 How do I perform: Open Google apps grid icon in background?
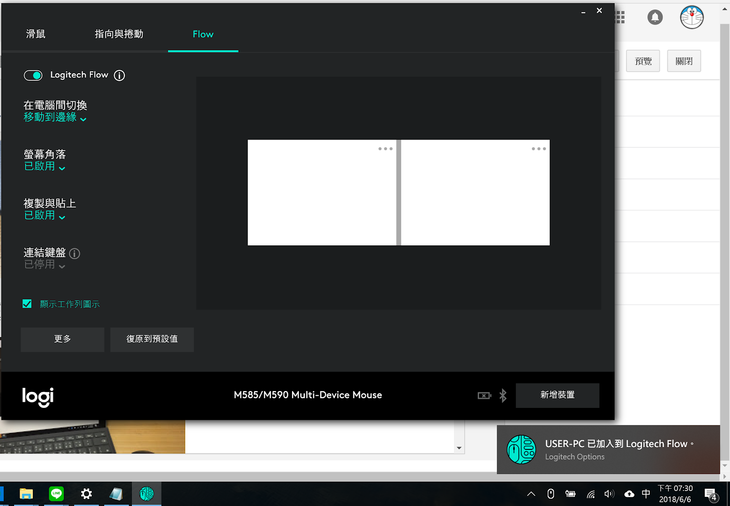tap(620, 18)
